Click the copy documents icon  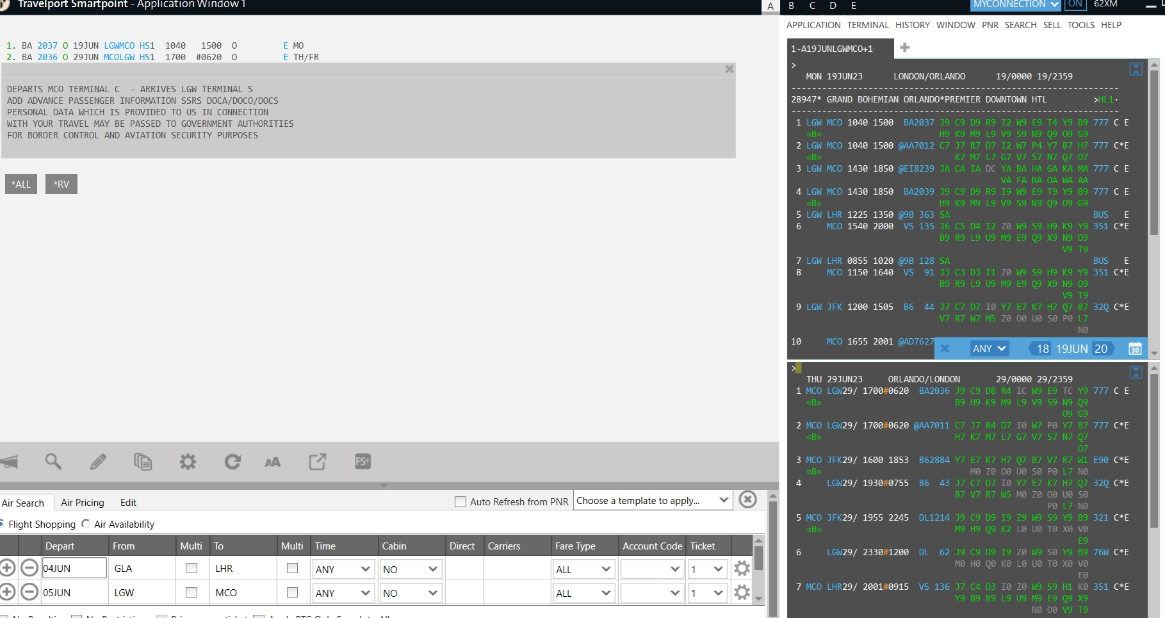[143, 461]
